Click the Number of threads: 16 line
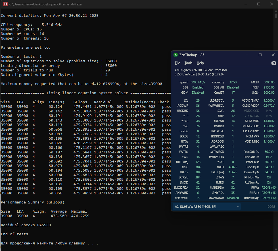The width and height of the screenshot is (278, 251). [x=25, y=38]
